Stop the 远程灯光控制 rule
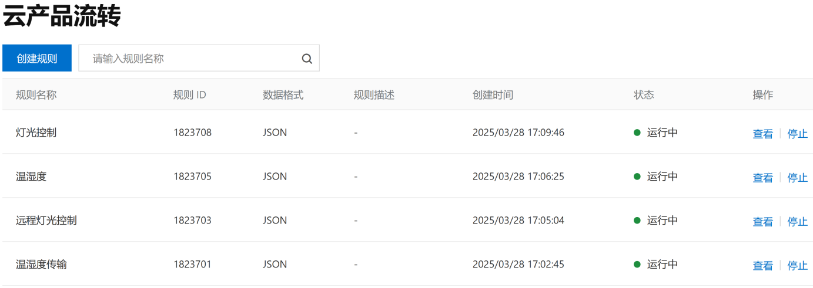This screenshot has height=288, width=813. (x=797, y=222)
